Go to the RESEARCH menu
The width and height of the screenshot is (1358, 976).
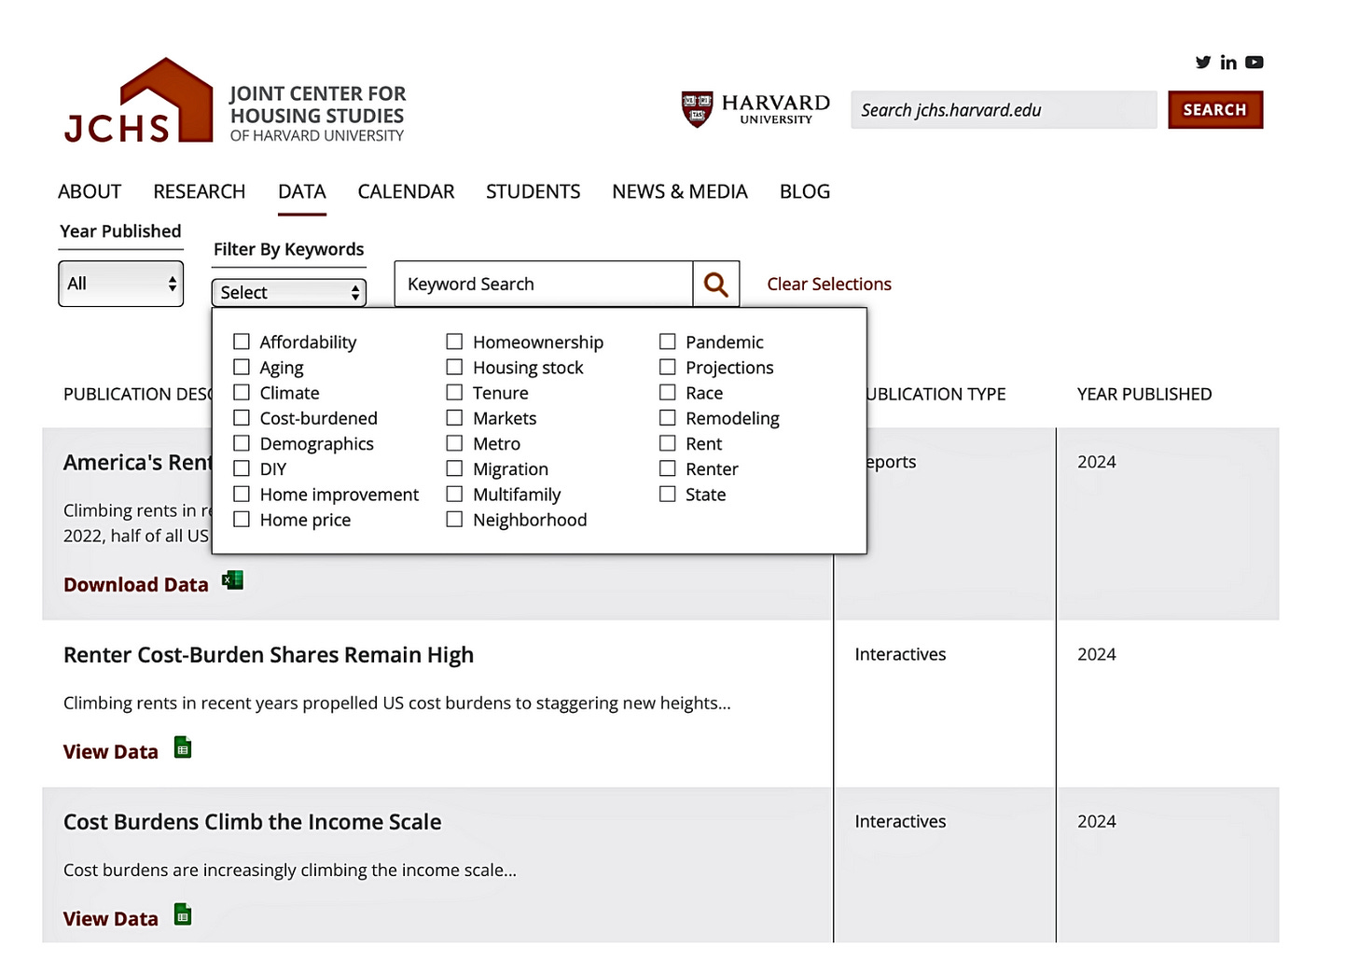click(x=200, y=191)
